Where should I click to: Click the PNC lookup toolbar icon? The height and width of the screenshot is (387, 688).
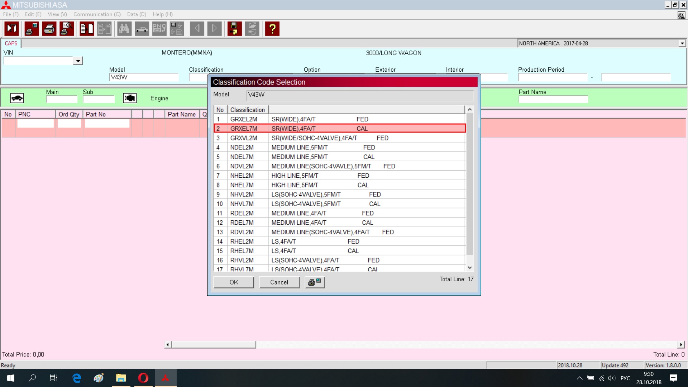click(159, 29)
